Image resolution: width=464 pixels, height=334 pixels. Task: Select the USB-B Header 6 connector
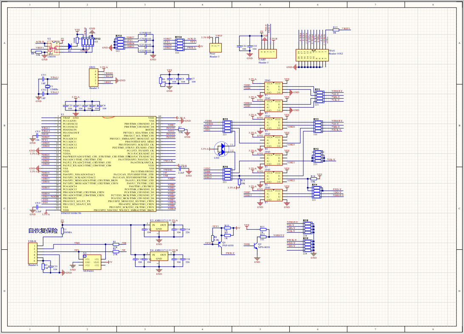[x=33, y=254]
